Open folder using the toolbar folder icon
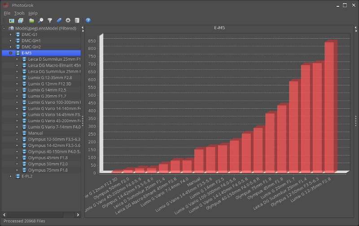Image resolution: width=359 pixels, height=226 pixels. click(x=31, y=21)
